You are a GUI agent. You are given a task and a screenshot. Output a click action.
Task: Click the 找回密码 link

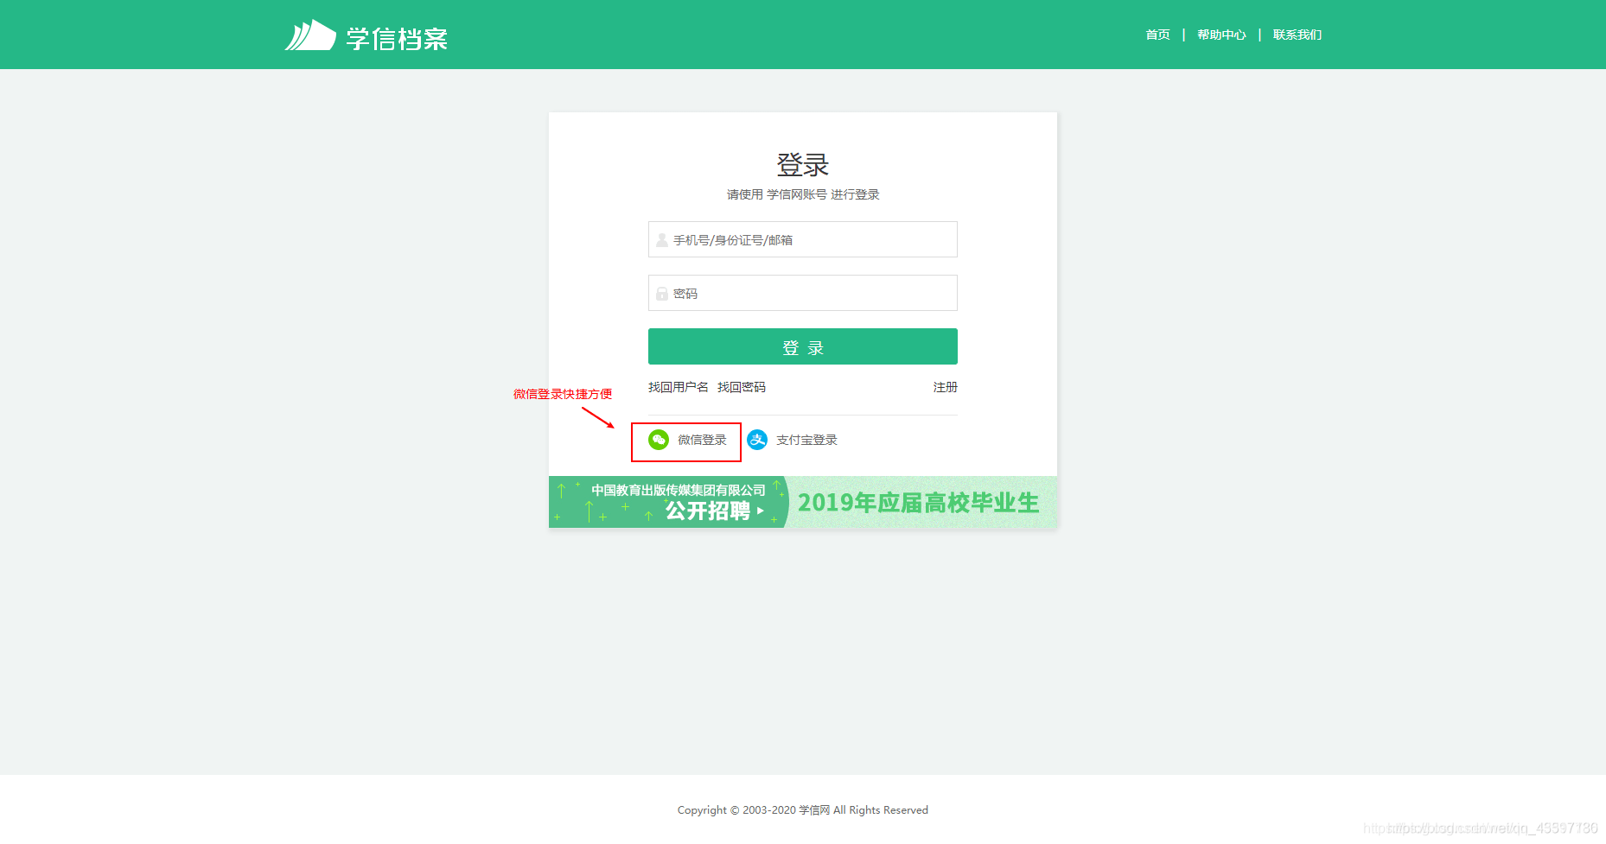point(742,387)
